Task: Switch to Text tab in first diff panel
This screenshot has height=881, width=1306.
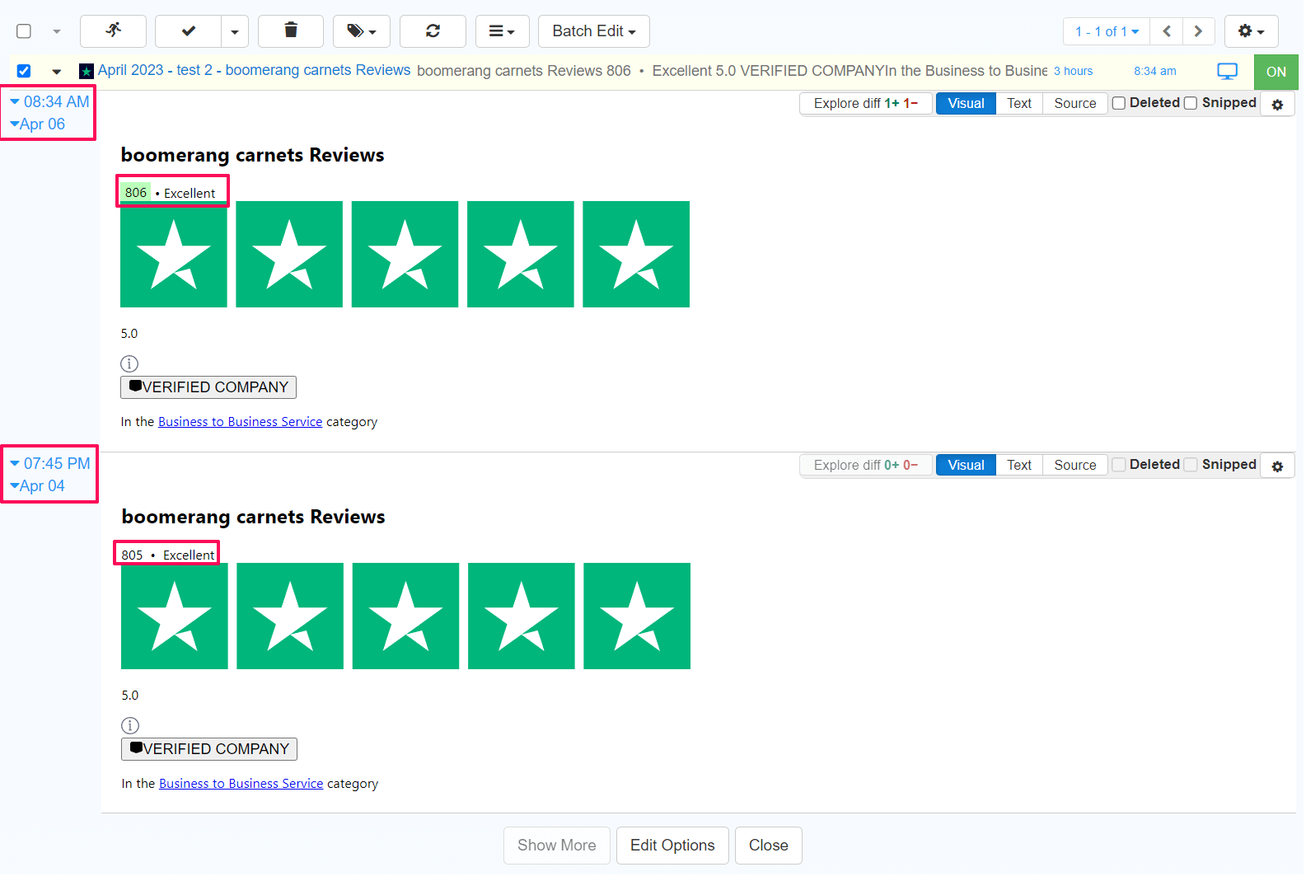Action: pyautogui.click(x=1018, y=103)
